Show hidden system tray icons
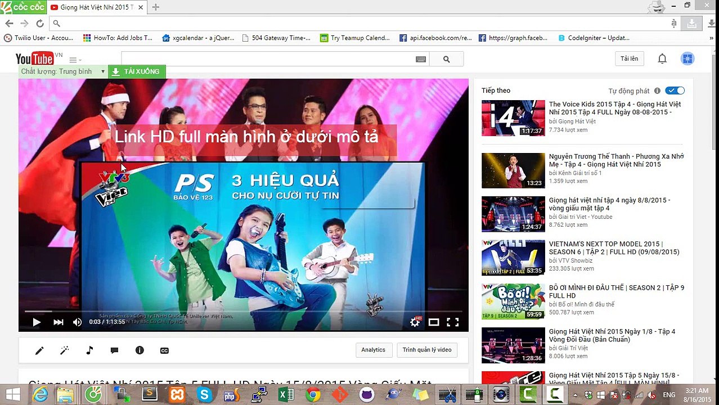The height and width of the screenshot is (405, 719). [x=576, y=395]
